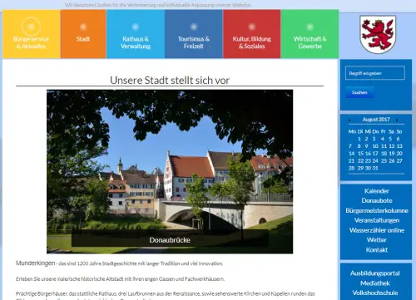The width and height of the screenshot is (416, 300).
Task: Focus the Begriff eingeben search field
Action: pyautogui.click(x=375, y=73)
